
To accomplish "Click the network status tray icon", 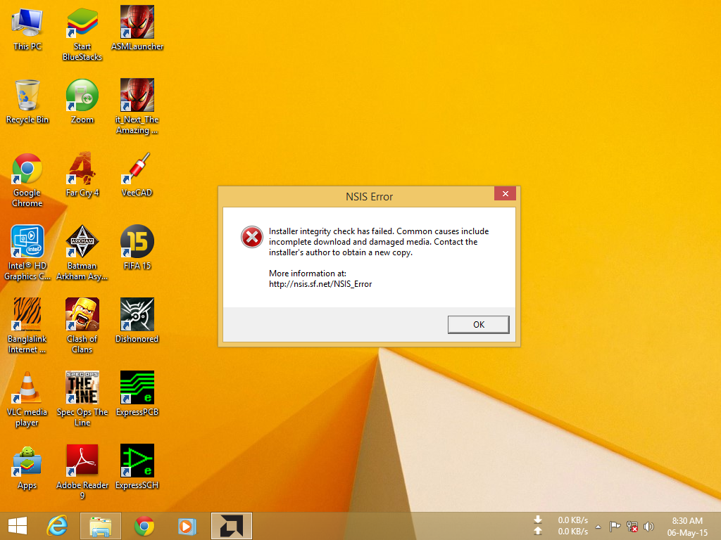I will point(632,527).
